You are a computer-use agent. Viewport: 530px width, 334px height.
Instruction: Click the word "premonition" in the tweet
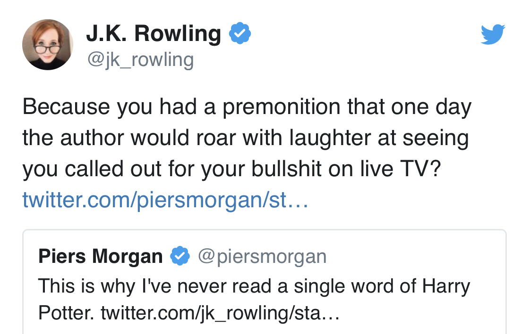(282, 107)
